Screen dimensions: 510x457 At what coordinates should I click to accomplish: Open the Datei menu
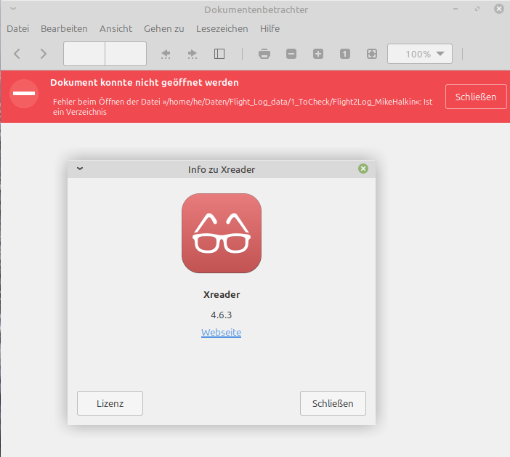pos(17,29)
